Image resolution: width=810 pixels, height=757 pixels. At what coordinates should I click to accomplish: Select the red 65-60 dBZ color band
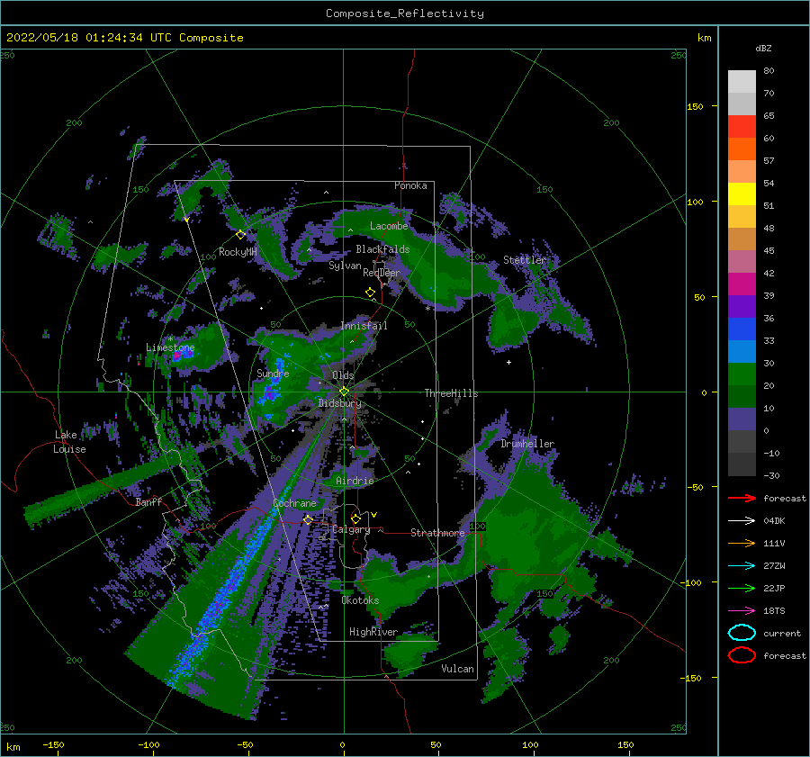point(742,127)
